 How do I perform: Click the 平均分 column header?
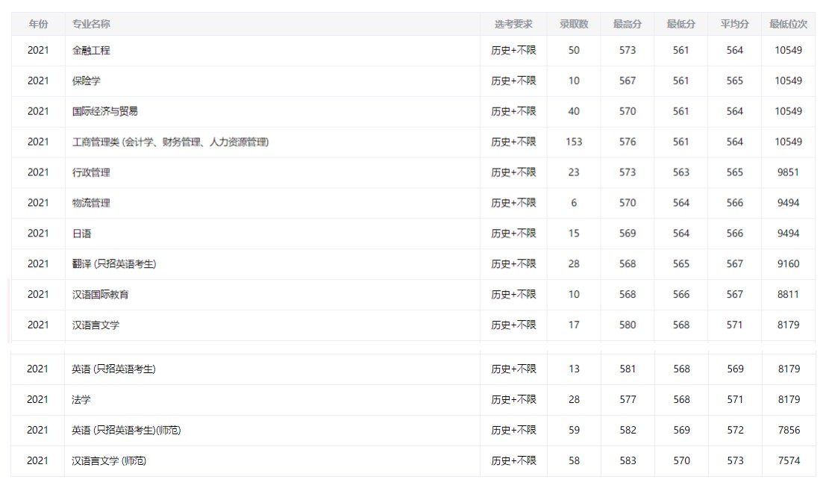[x=735, y=24]
